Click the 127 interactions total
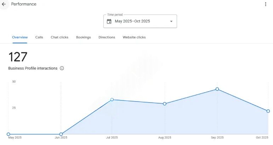273x145 pixels. pyautogui.click(x=18, y=57)
